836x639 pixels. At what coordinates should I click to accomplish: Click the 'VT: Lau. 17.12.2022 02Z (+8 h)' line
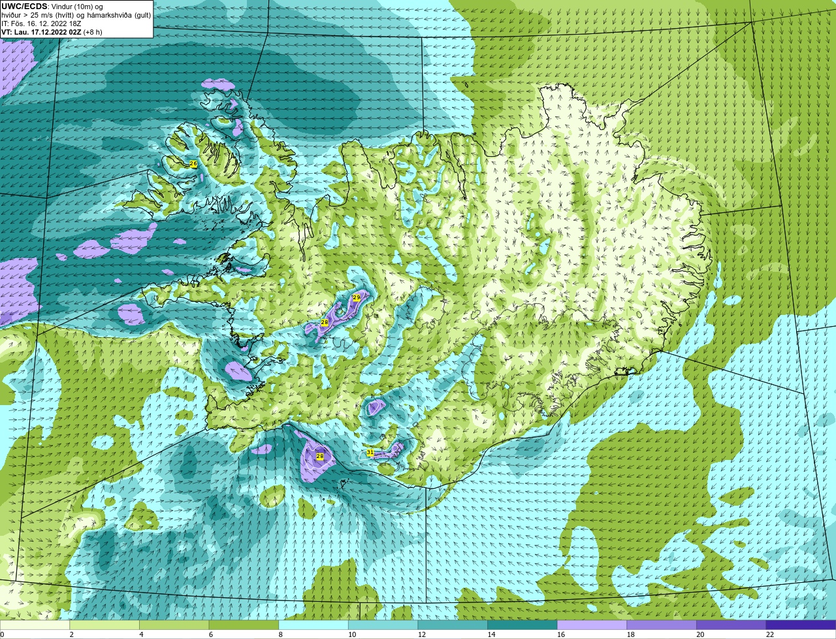click(x=52, y=32)
